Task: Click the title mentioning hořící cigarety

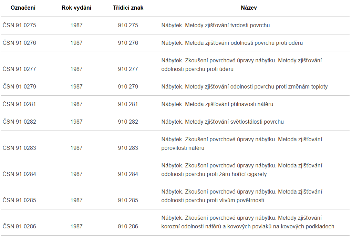Action: tap(241, 170)
